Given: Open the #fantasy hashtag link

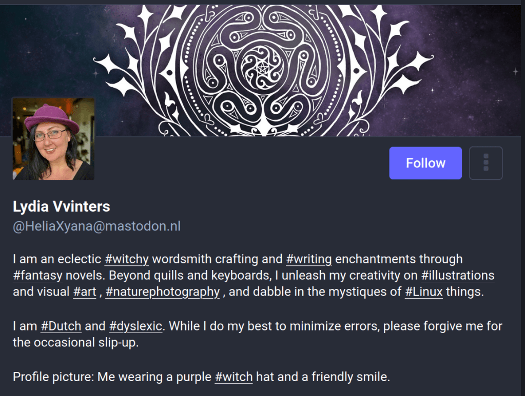Looking at the screenshot, I should pos(37,276).
